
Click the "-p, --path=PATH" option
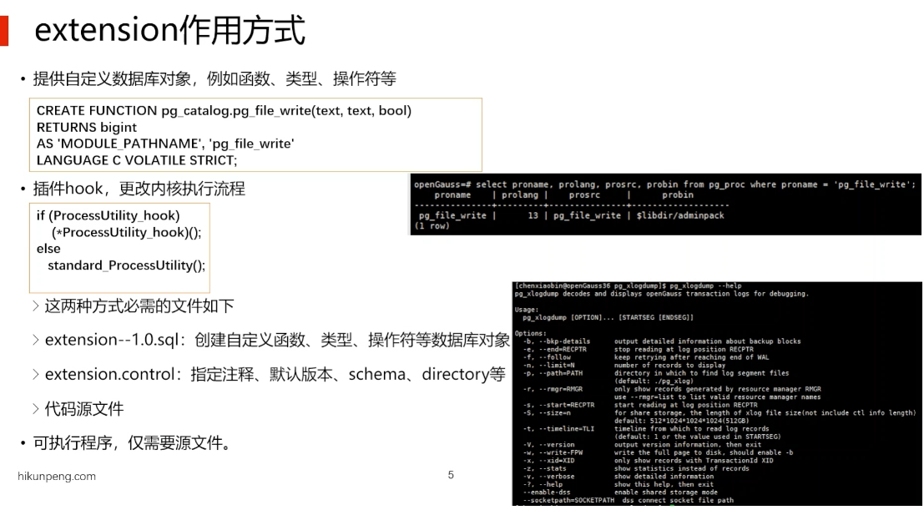553,373
